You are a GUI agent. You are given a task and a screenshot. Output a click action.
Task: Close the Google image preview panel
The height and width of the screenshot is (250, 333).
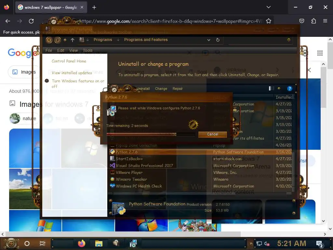[309, 70]
